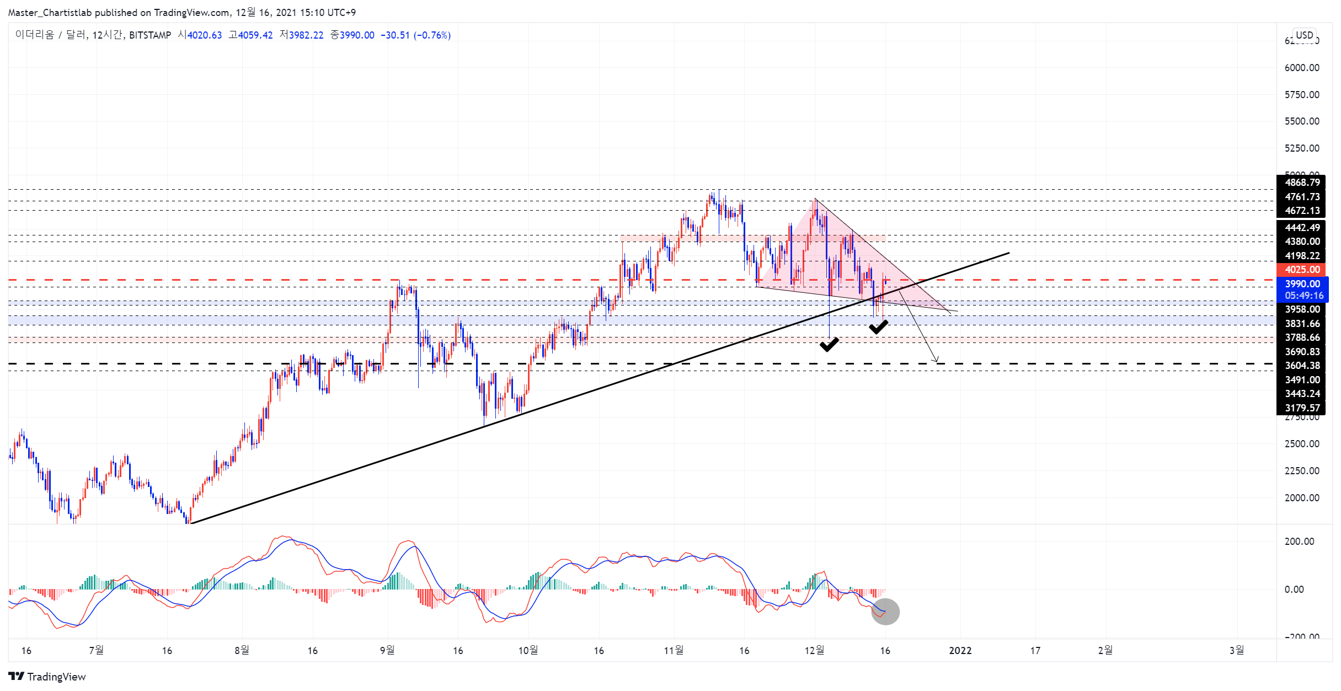
Task: Click the open value 4020.63
Action: [204, 35]
